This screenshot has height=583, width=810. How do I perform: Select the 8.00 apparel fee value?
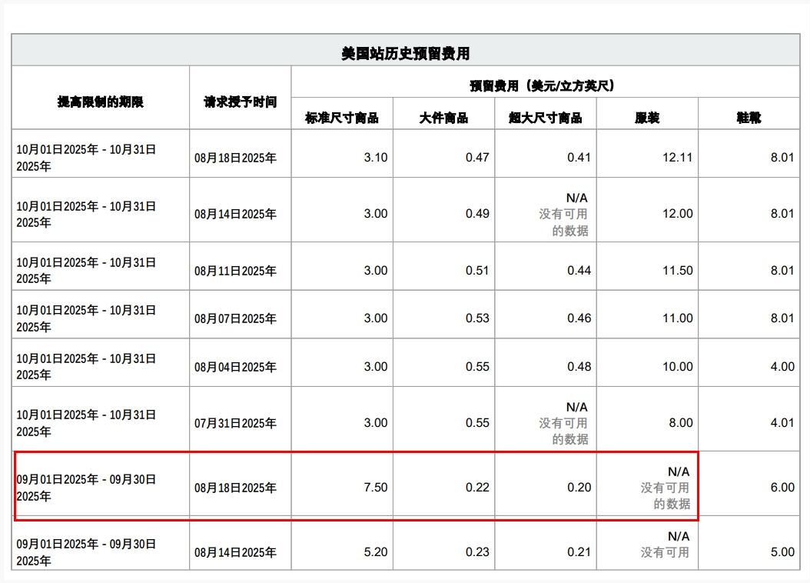pyautogui.click(x=681, y=423)
